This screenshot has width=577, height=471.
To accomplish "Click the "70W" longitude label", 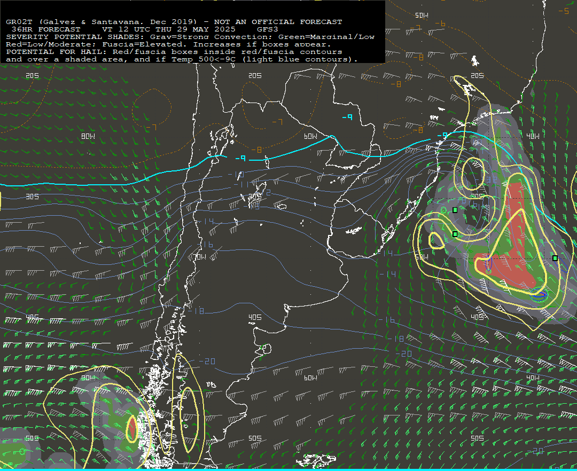I will coord(200,257).
